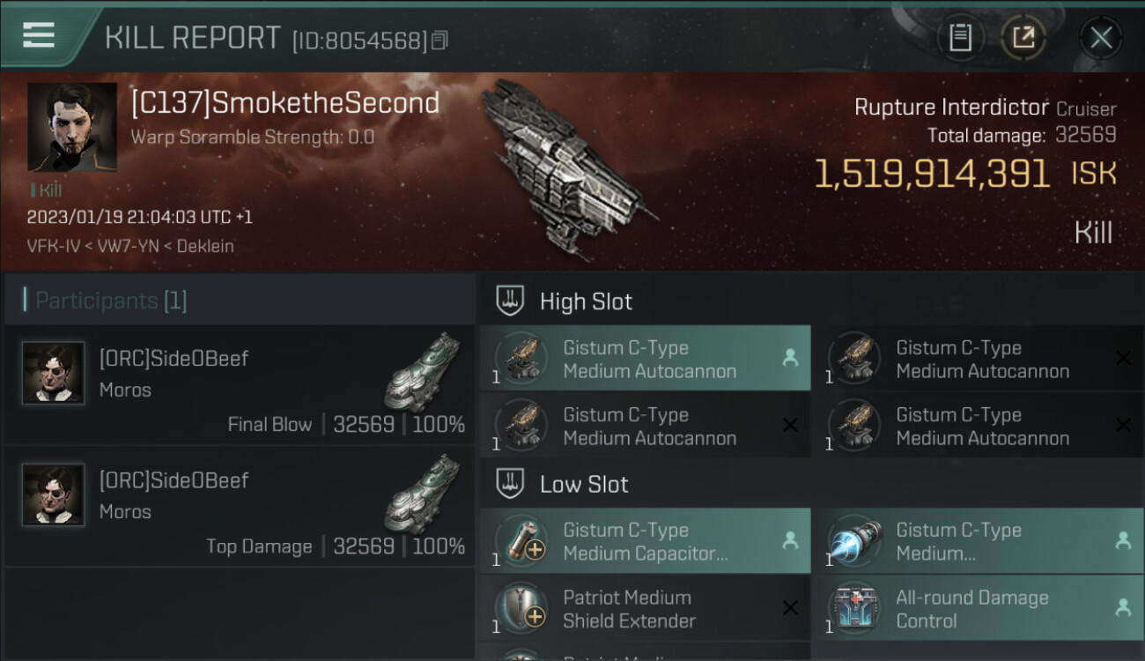Open the All-round Damage Control item
This screenshot has width=1145, height=661.
pyautogui.click(x=979, y=608)
